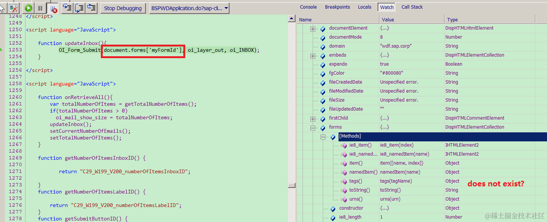Click the clear browser cache icon
Viewport: 547px width, 222px height.
coord(14,8)
